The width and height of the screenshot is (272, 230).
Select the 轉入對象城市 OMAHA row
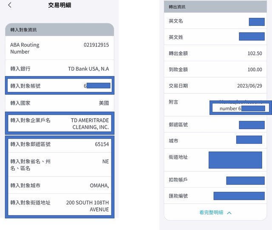(x=59, y=185)
